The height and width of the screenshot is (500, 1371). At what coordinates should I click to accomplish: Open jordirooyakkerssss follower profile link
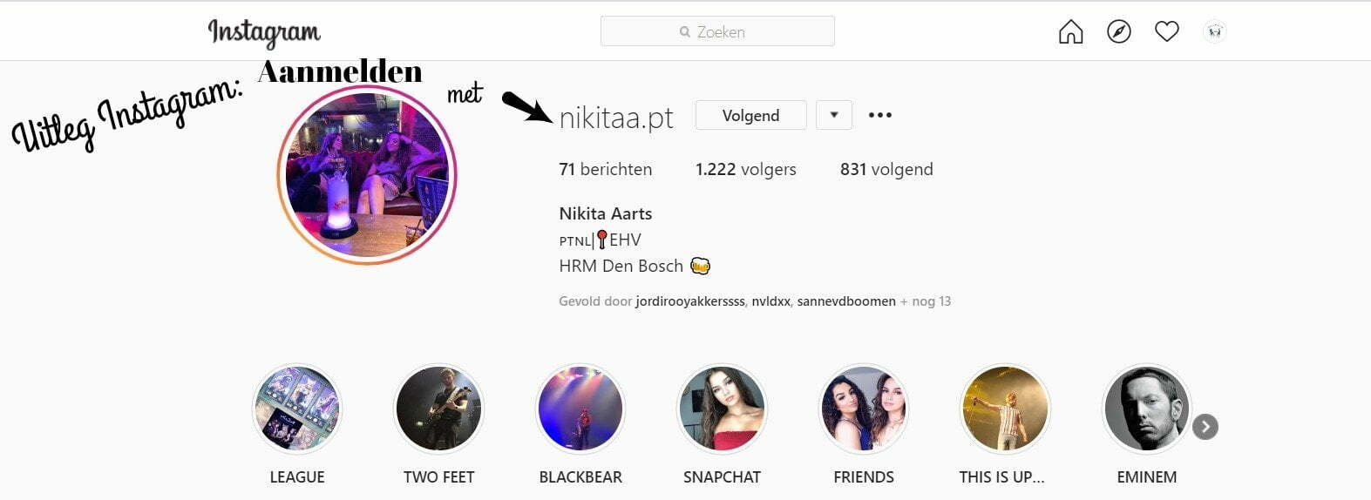coord(690,301)
